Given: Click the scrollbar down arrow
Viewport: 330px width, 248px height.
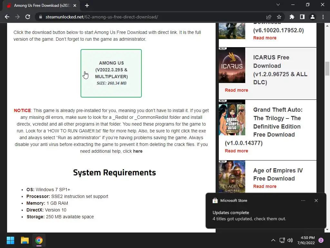Looking at the screenshot, I should 327,230.
